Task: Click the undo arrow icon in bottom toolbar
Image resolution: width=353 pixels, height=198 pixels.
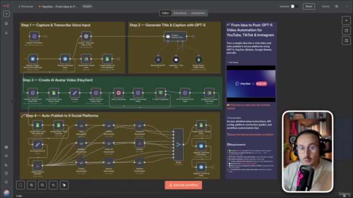Action: point(53,185)
